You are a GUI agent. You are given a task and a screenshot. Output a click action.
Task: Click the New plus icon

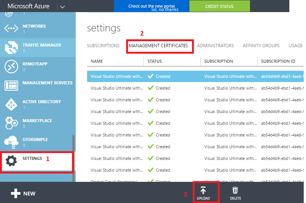click(16, 193)
